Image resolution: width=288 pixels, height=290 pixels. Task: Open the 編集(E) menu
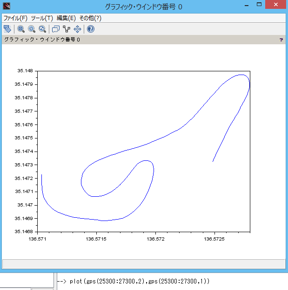coord(66,18)
